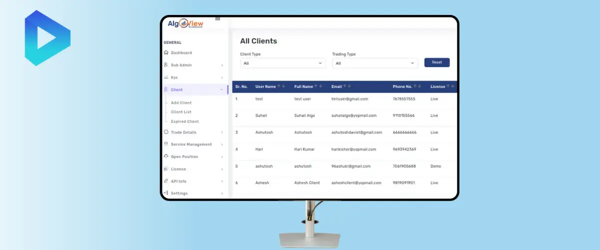Click the Dashboard home icon
This screenshot has width=600, height=250.
coord(166,52)
